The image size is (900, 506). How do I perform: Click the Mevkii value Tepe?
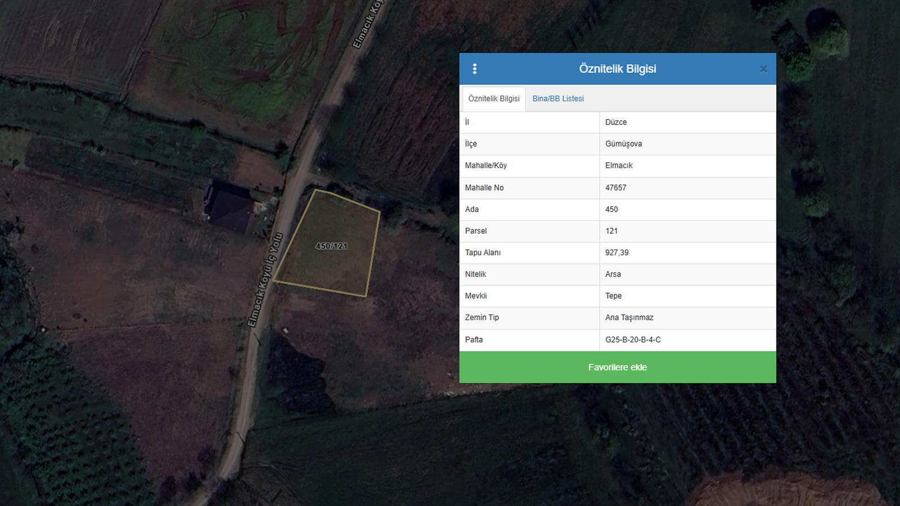coord(613,296)
